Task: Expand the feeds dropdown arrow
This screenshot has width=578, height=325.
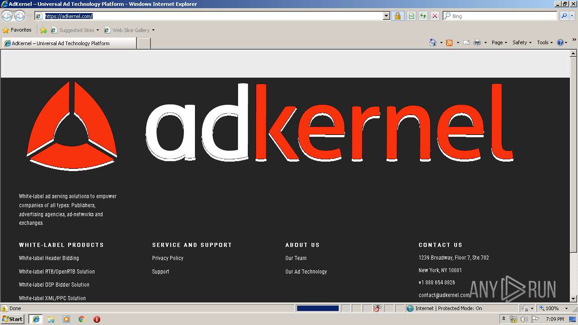Action: 457,42
